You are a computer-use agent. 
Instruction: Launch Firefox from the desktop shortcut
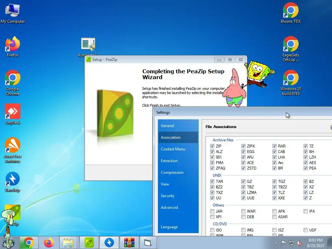(13, 47)
